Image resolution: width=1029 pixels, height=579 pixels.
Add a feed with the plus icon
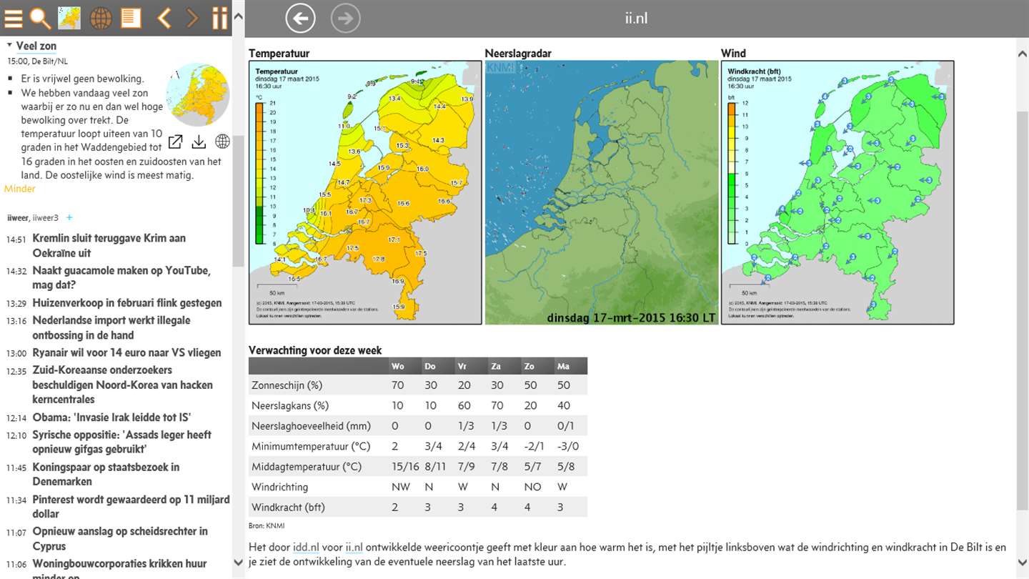click(69, 217)
